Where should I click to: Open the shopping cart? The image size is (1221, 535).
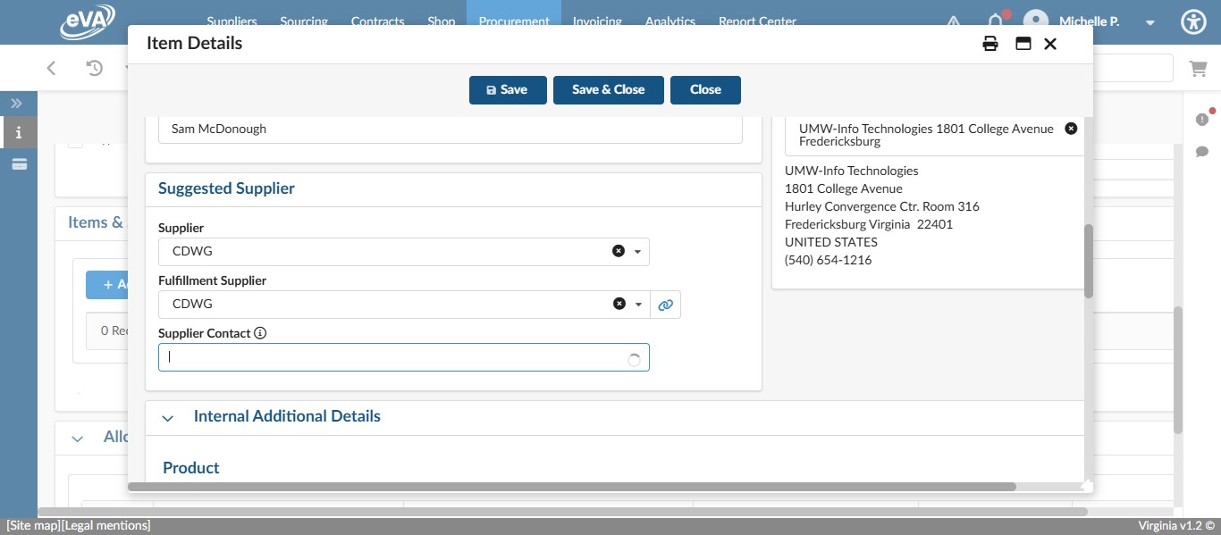tap(1198, 68)
